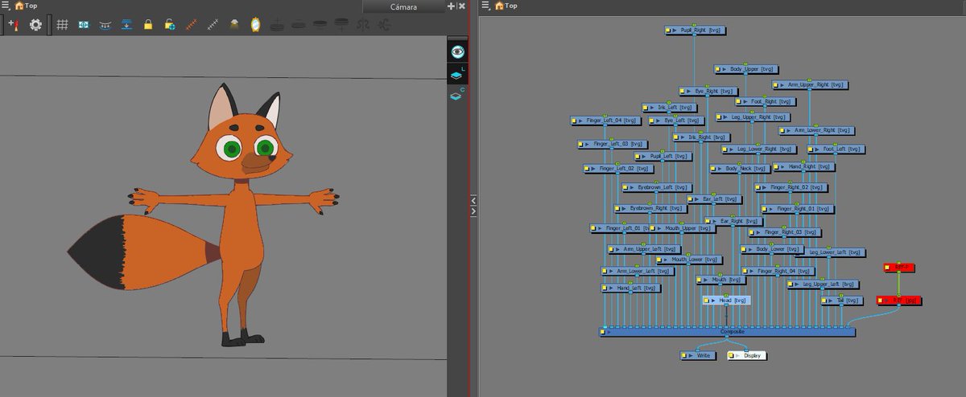Click yellow square on Eyebrown_Left node
Image resolution: width=966 pixels, height=397 pixels.
625,187
